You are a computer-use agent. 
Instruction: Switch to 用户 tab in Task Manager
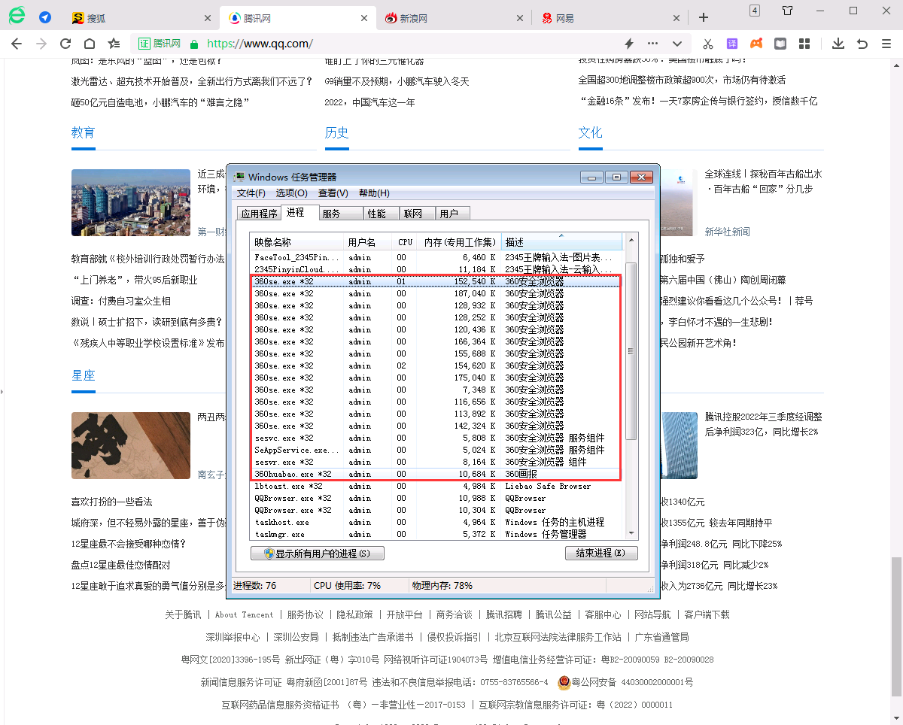452,214
